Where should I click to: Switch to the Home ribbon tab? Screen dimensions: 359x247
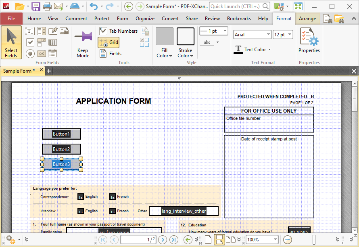coord(34,19)
